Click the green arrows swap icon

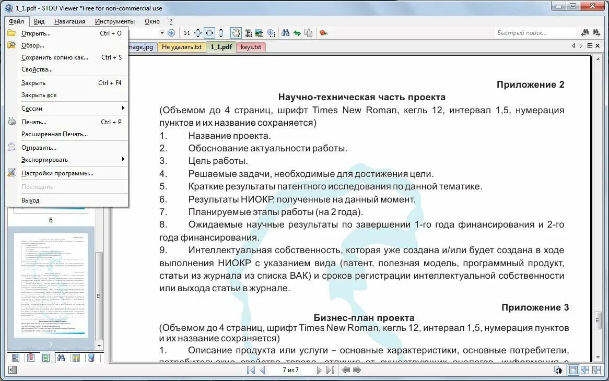tap(297, 33)
